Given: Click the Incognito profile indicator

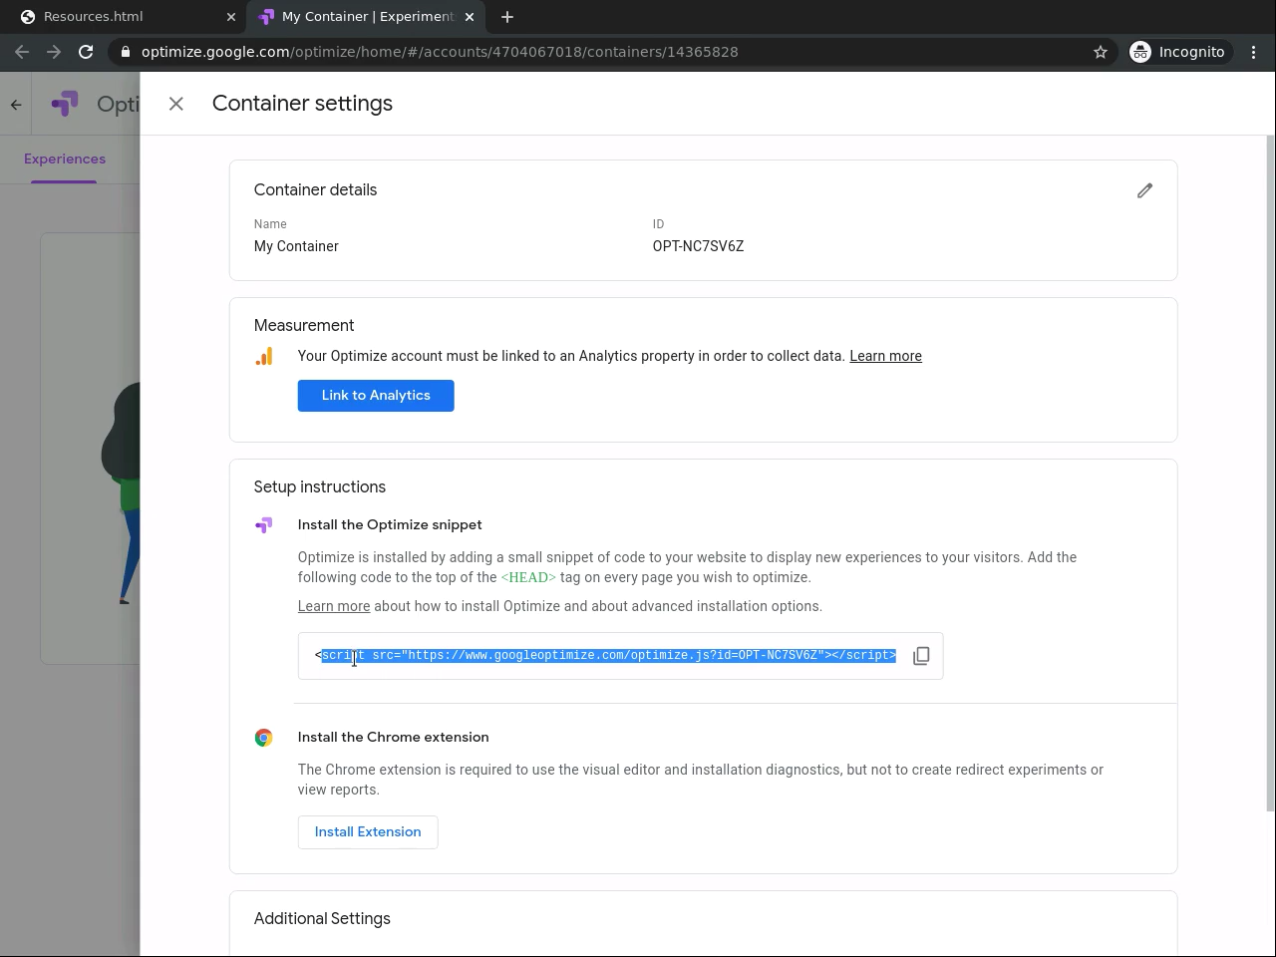Looking at the screenshot, I should [x=1177, y=52].
